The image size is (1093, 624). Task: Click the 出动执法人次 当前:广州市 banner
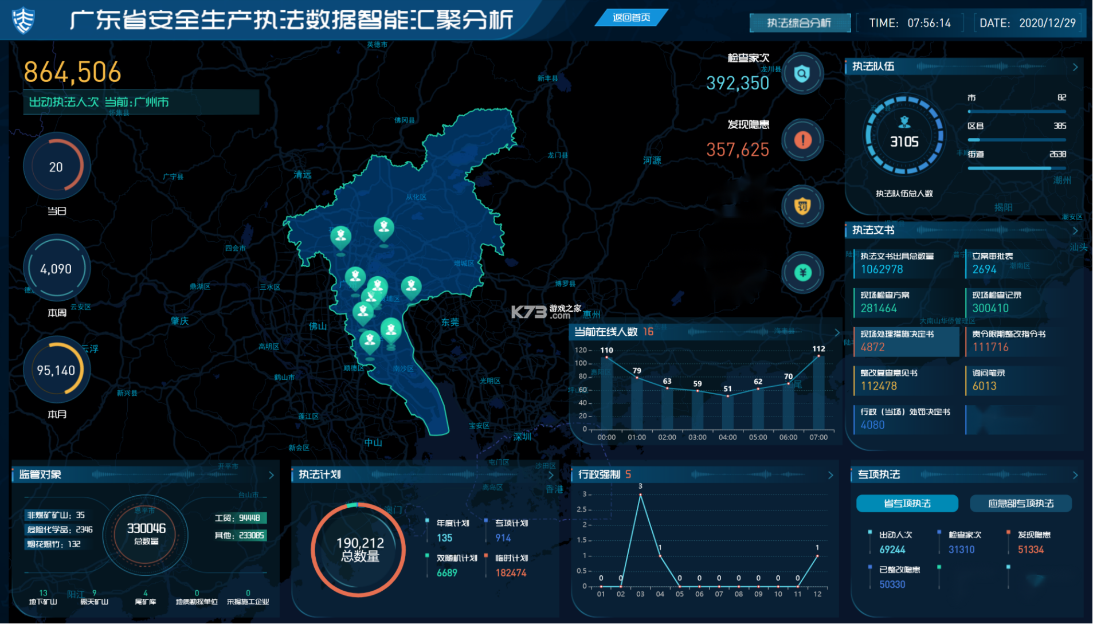click(x=141, y=103)
